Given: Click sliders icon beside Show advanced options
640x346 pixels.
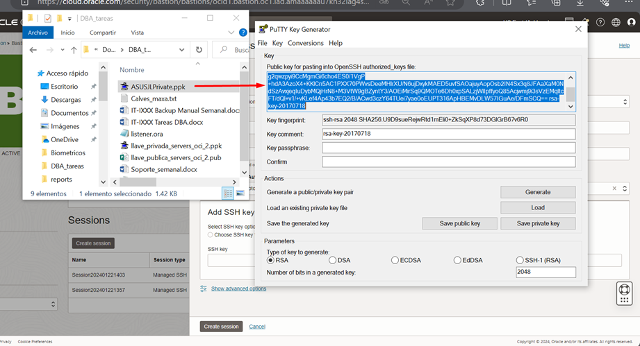Looking at the screenshot, I should coord(204,288).
